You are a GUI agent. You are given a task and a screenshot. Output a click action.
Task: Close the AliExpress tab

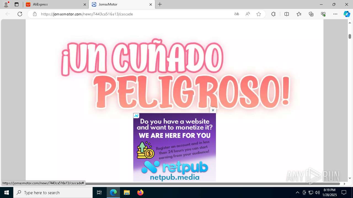[x=85, y=4]
